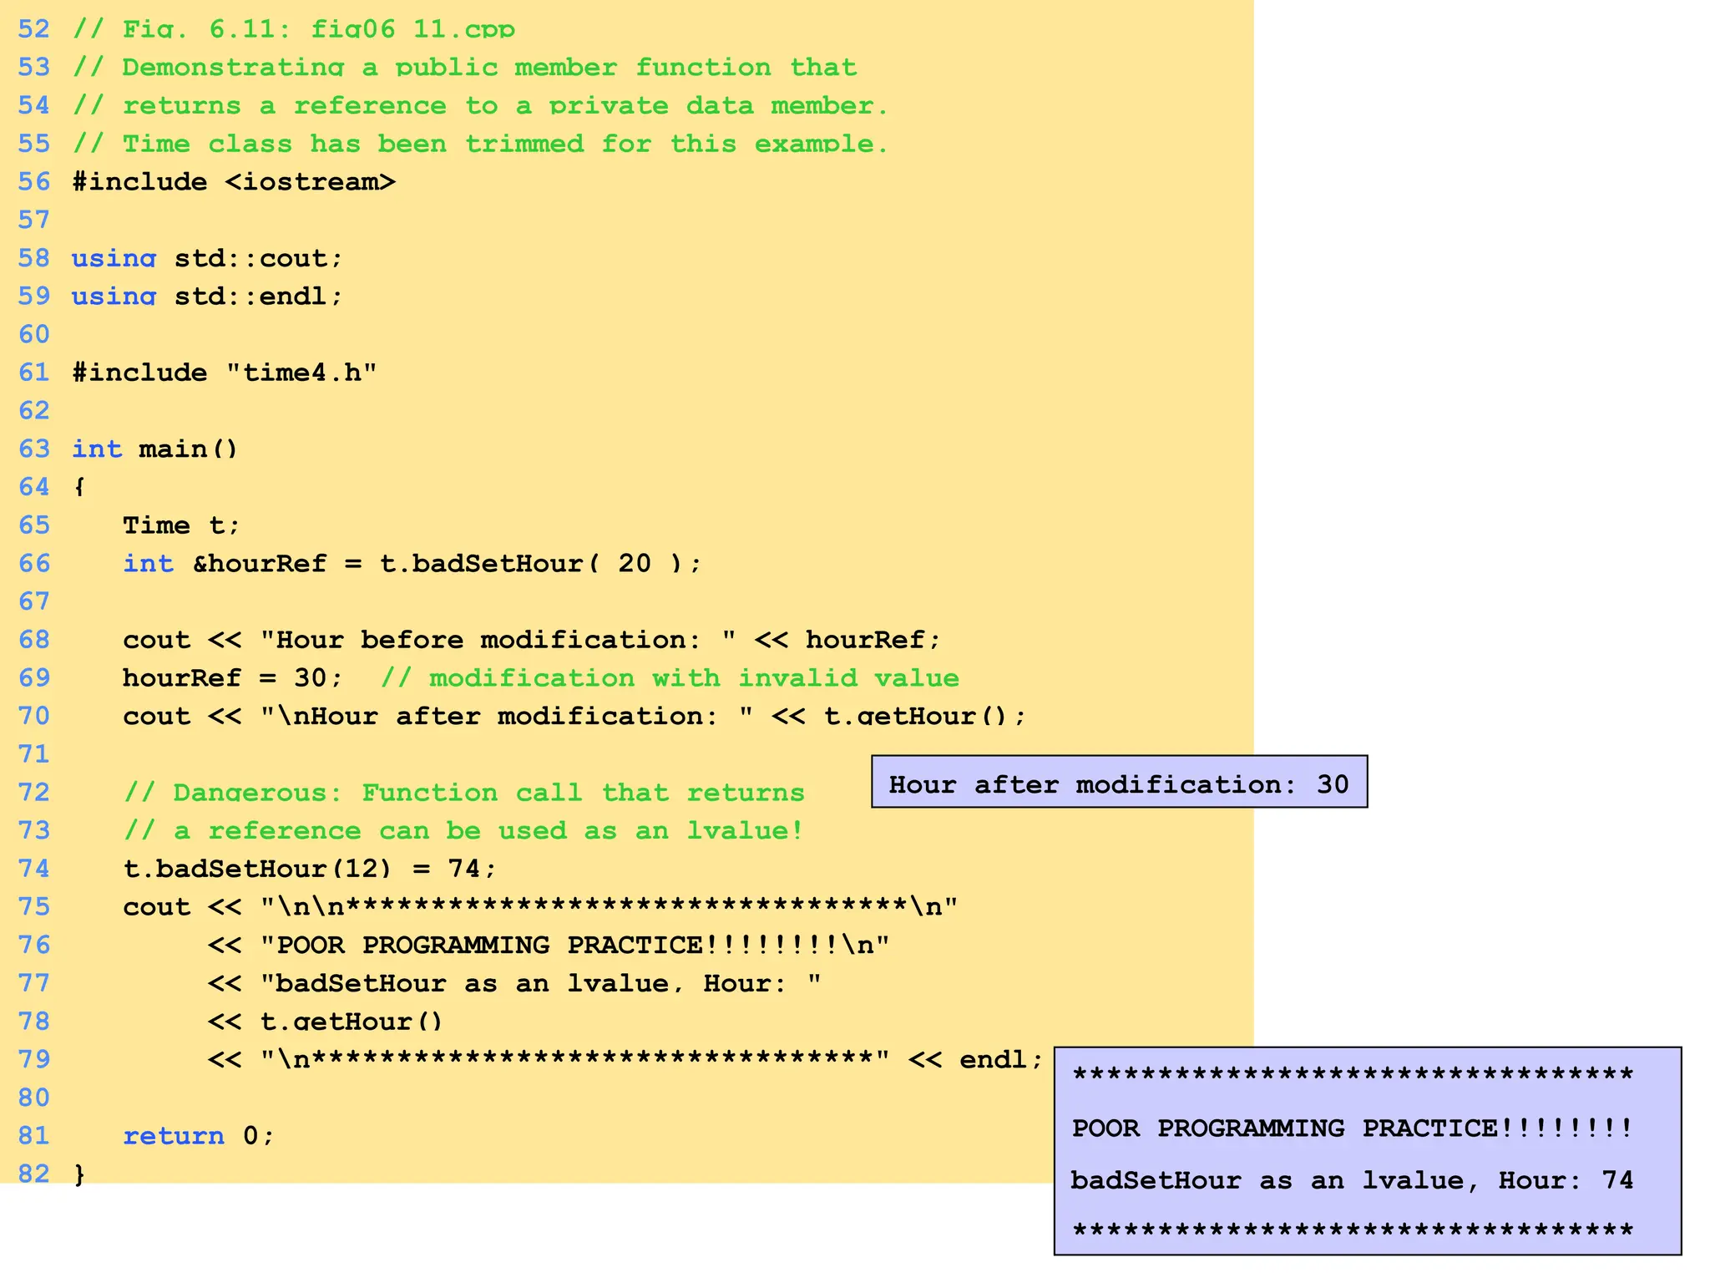Image resolution: width=1710 pixels, height=1283 pixels.
Task: Click 'int main()' function header
Action: 155,449
